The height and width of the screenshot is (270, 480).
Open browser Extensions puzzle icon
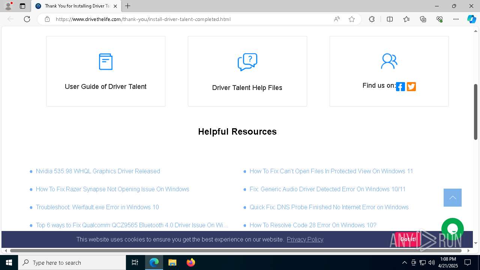372,19
